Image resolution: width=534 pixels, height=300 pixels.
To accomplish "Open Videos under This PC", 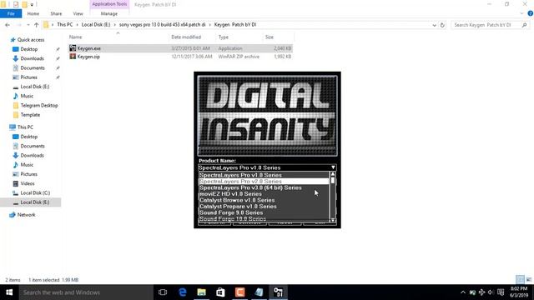I will [28, 183].
